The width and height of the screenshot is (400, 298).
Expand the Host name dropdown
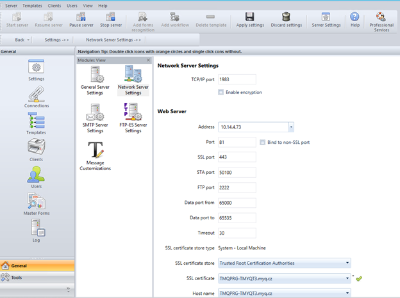click(347, 292)
